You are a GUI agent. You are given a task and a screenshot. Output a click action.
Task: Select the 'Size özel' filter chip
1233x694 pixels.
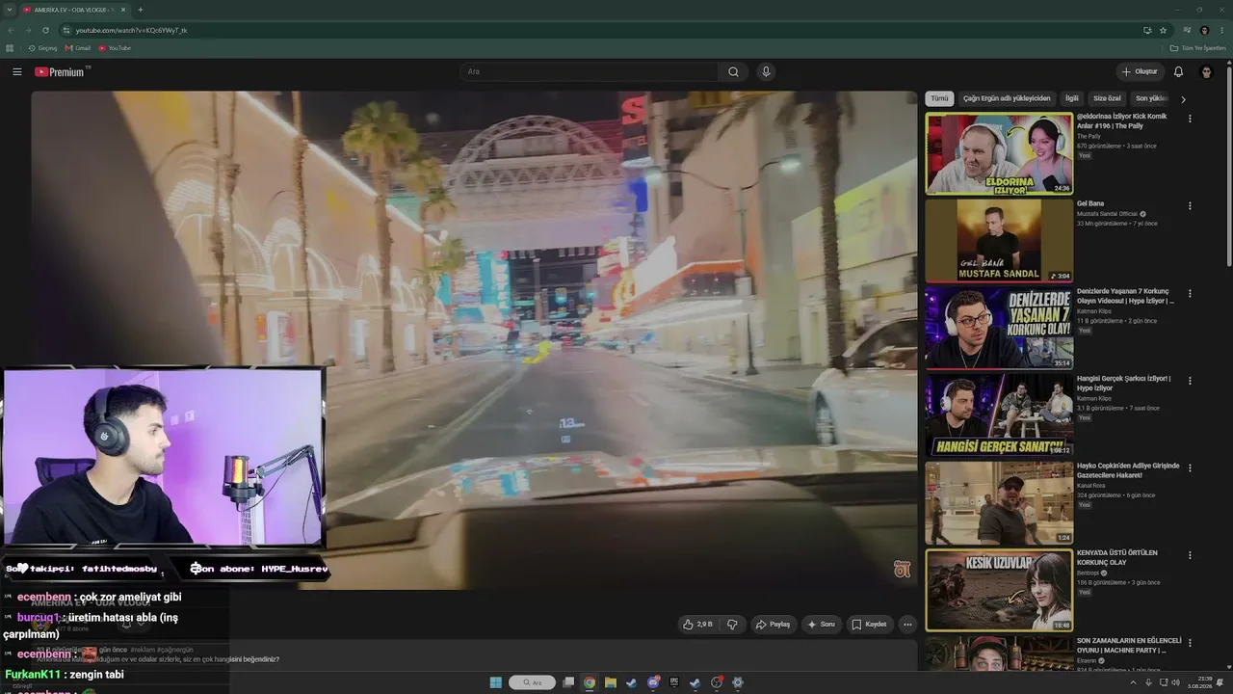(1107, 98)
